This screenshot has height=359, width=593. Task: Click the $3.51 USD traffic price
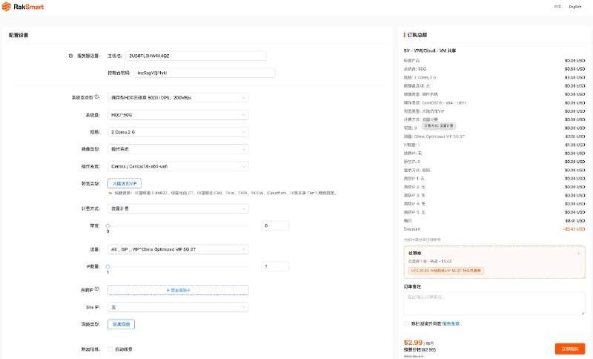click(575, 136)
